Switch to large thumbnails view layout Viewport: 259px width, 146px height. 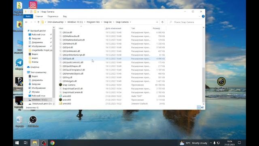tap(202, 107)
